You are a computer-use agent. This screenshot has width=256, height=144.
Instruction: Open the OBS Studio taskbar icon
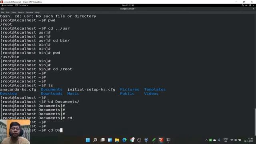[x=139, y=140]
